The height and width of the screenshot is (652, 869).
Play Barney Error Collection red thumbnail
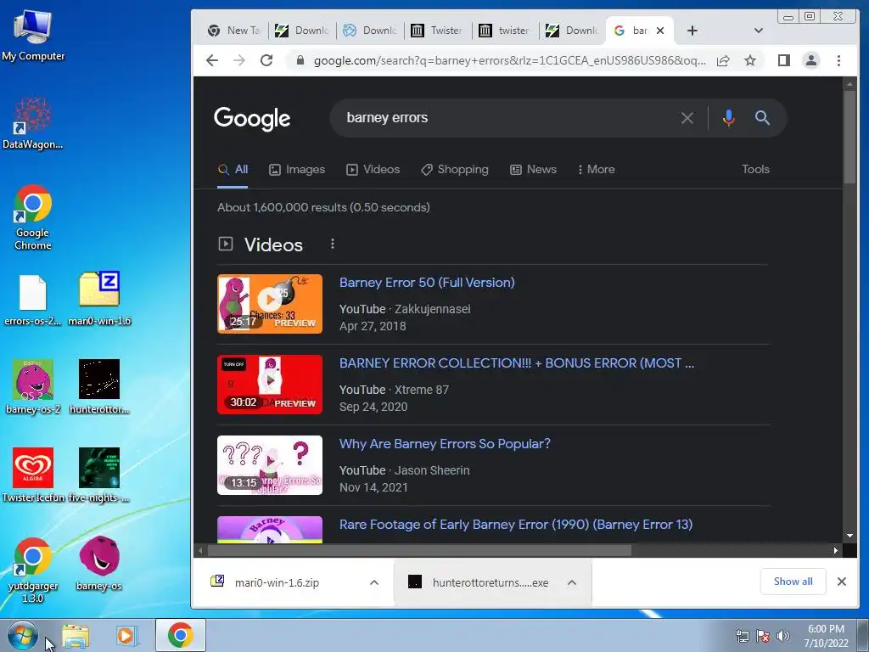click(269, 385)
